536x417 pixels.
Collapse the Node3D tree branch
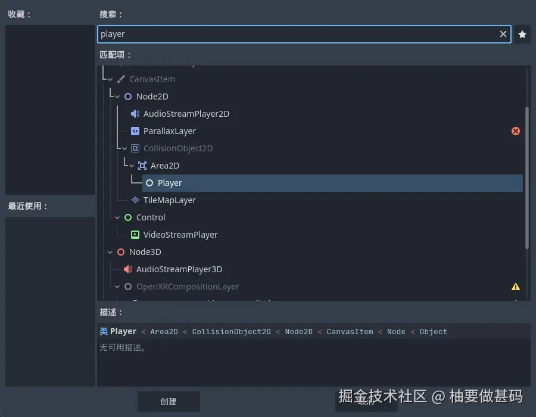tap(110, 251)
